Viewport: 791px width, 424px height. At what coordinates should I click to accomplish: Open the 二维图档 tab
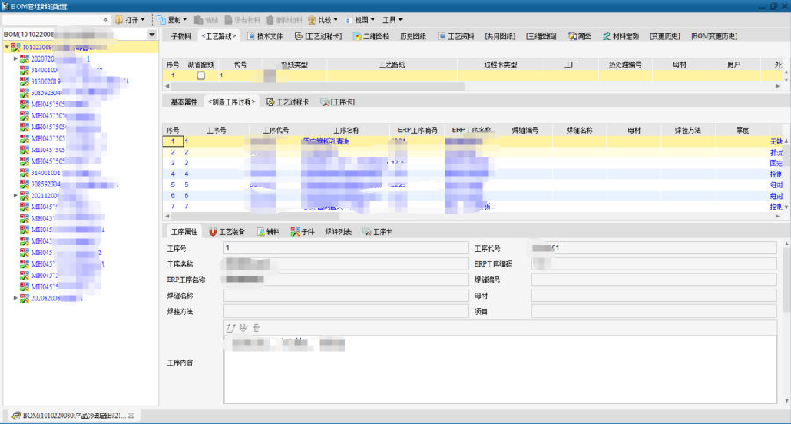point(371,36)
